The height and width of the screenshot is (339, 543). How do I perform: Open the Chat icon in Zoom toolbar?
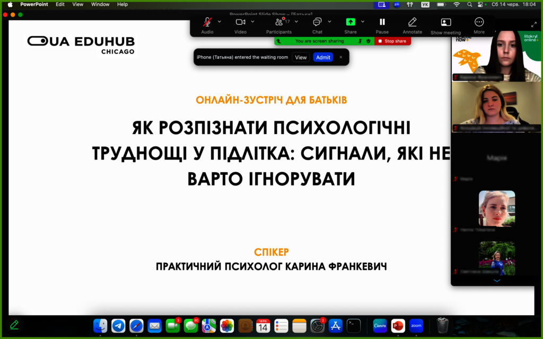pyautogui.click(x=317, y=22)
